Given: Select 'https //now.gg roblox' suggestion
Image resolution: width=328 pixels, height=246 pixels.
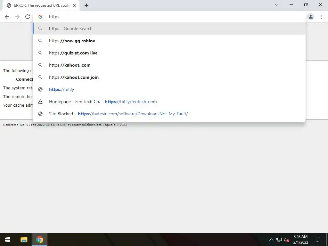Looking at the screenshot, I should click(x=169, y=41).
